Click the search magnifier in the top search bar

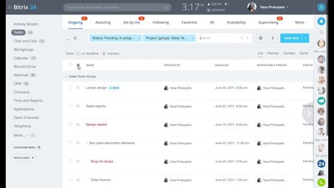click(166, 7)
